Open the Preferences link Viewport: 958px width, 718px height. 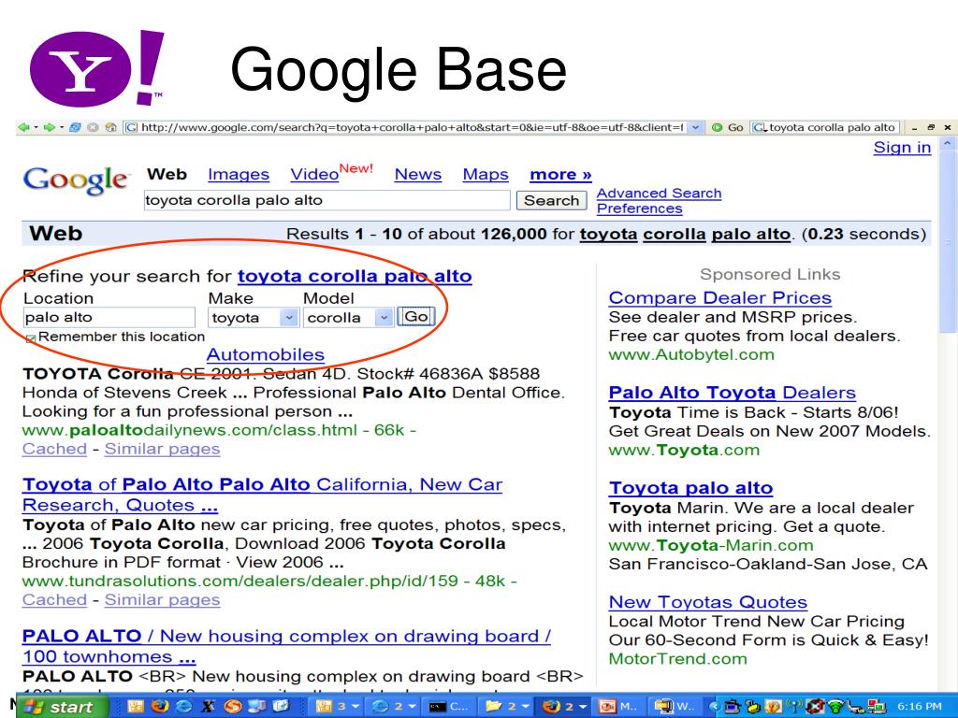coord(639,208)
